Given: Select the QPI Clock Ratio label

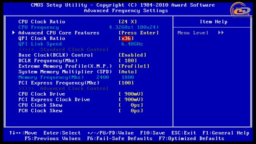Looking at the screenshot, I should pyautogui.click(x=42, y=38).
